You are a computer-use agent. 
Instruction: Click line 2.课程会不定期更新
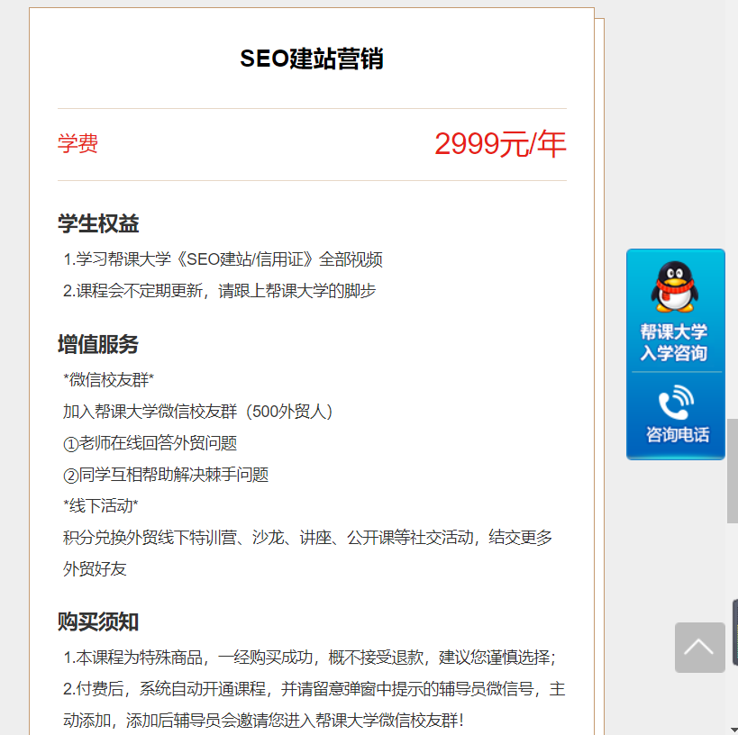tap(219, 291)
